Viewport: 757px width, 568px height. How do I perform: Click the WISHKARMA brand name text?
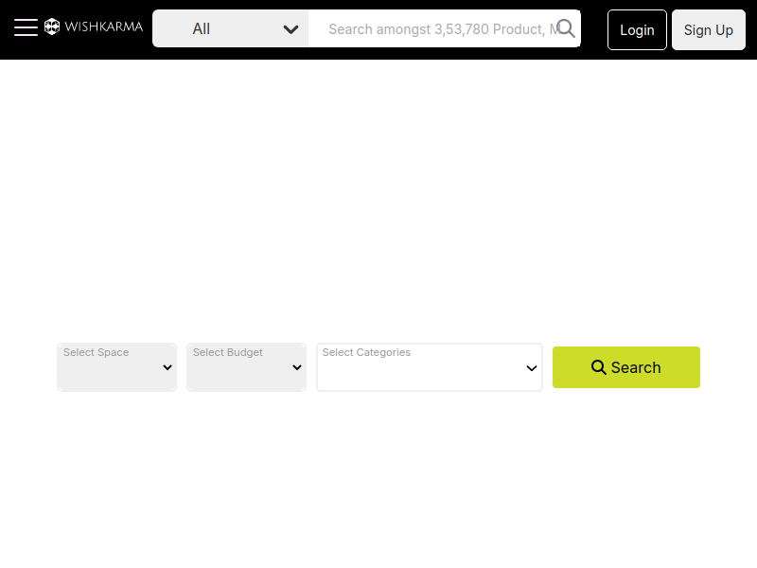coord(104,27)
